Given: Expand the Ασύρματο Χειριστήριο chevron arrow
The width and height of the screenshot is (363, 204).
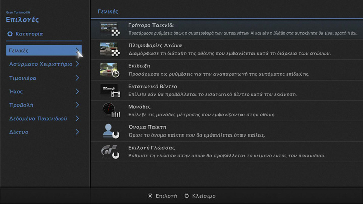Looking at the screenshot, I should click(x=77, y=64).
